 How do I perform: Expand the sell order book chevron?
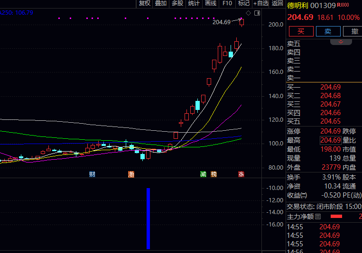341,42
